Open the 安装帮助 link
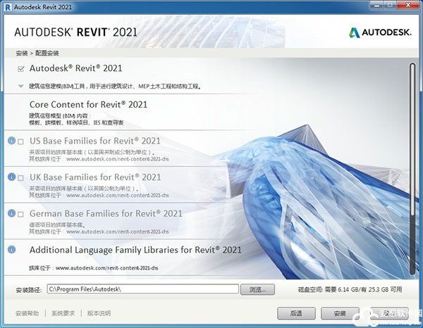Image resolution: width=423 pixels, height=328 pixels. point(27,313)
